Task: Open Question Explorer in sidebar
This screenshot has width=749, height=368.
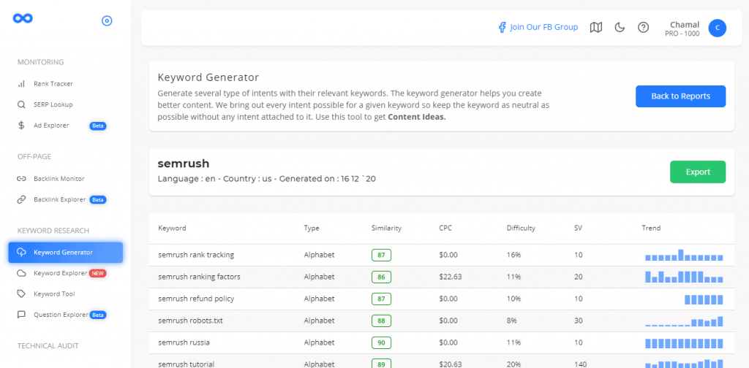Action: click(x=61, y=315)
